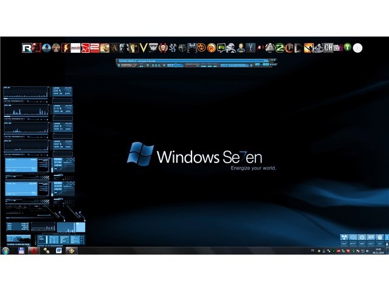Adjust the Winamp volume slider
Screen dimensions: 389x291
175,65
